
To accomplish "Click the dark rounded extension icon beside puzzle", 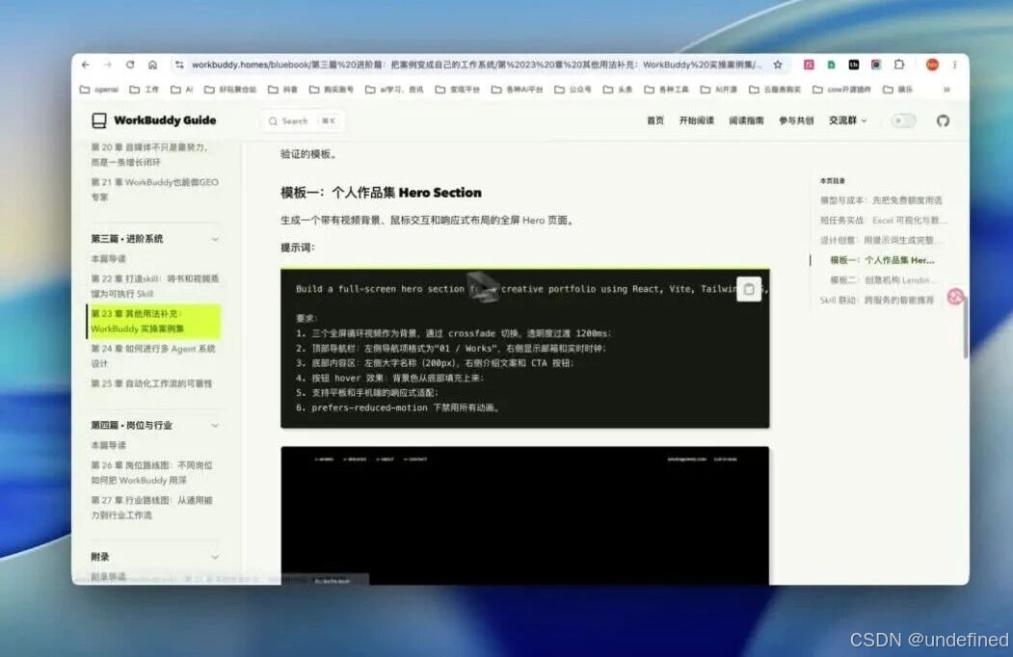I will [876, 65].
